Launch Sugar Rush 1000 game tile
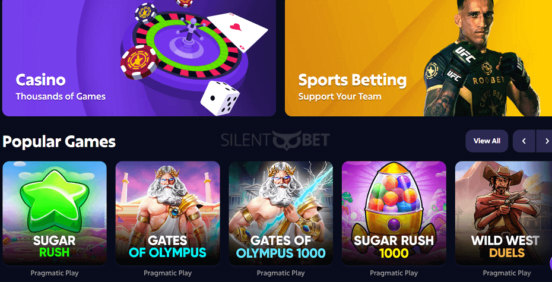This screenshot has height=282, width=552. coord(394,213)
